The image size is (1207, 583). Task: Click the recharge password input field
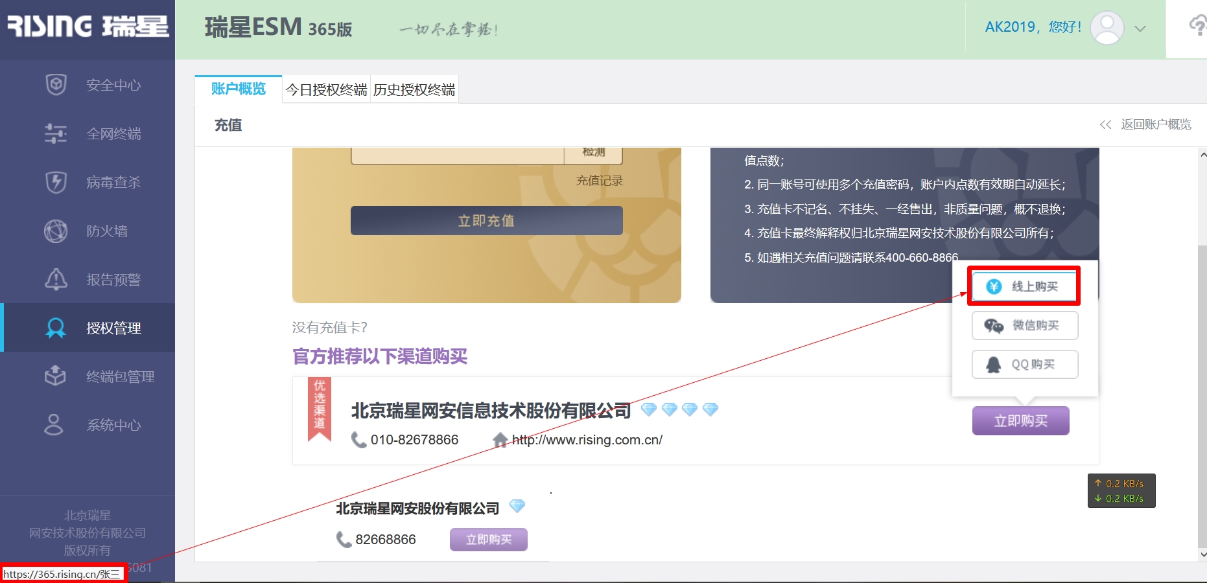458,155
